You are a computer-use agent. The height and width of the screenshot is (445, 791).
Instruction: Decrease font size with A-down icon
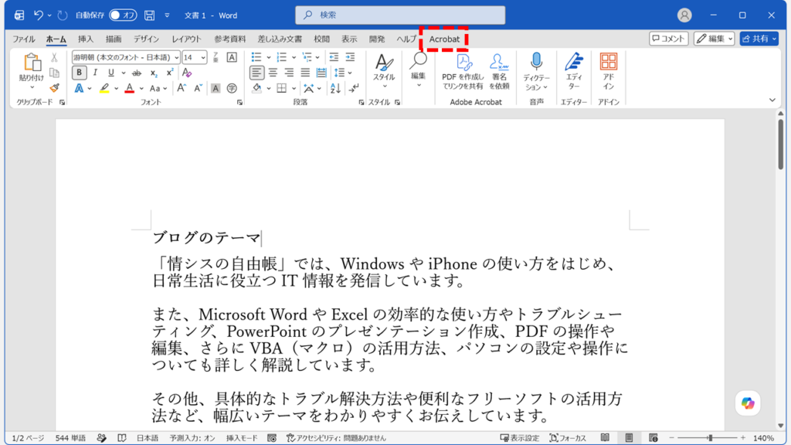coord(199,88)
